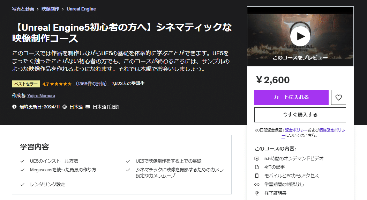Viewport: 367px width, 200px height.
Task: Click the globe language icon
Action: point(65,107)
